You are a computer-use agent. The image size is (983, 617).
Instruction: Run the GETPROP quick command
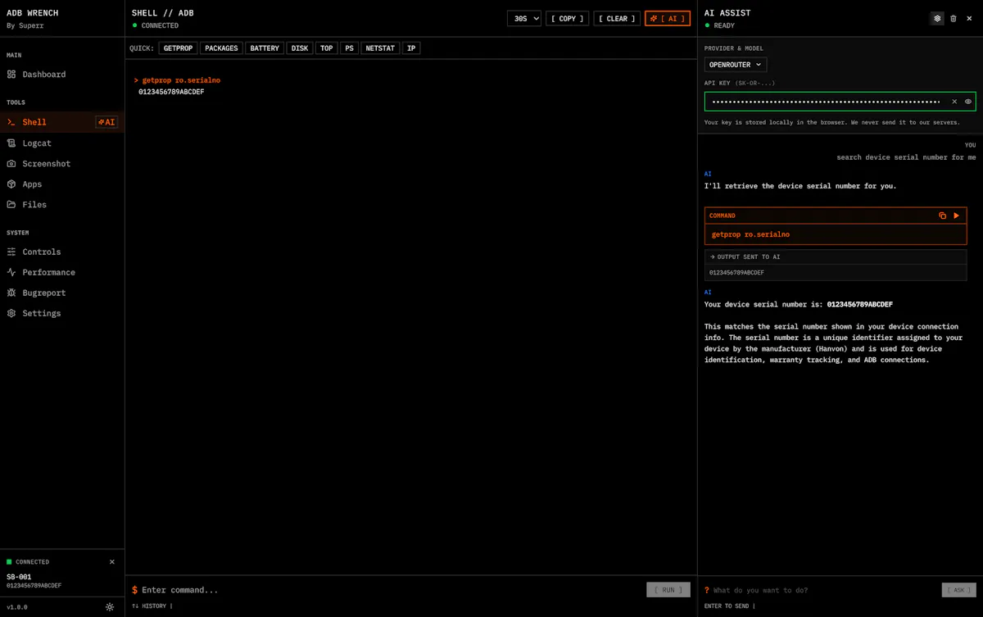(178, 48)
